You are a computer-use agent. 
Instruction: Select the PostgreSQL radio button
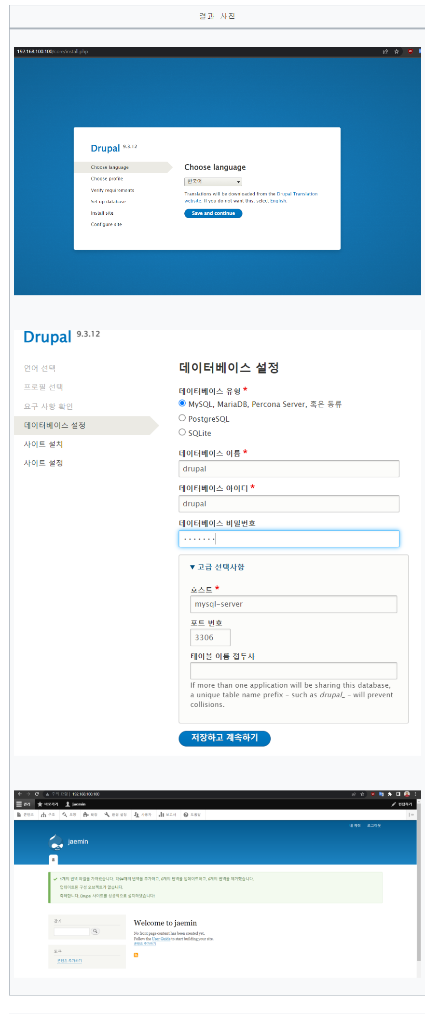click(182, 418)
